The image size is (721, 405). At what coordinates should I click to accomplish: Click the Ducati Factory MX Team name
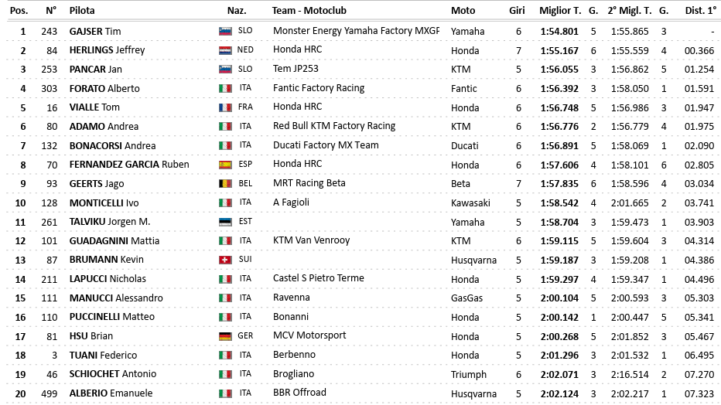coord(326,145)
